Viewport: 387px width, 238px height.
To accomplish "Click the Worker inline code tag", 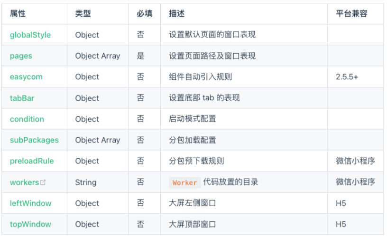I will click(x=184, y=182).
